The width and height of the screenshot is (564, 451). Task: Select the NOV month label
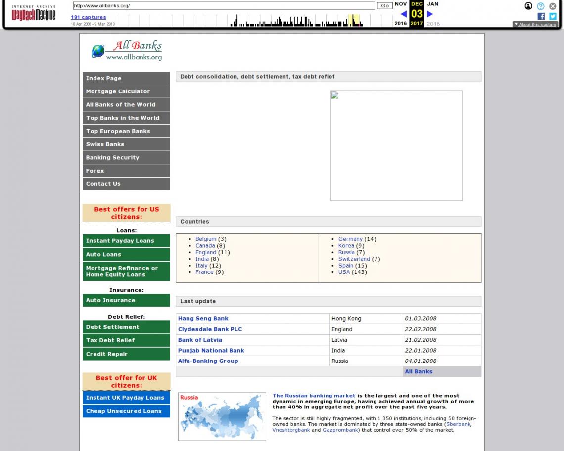point(401,4)
